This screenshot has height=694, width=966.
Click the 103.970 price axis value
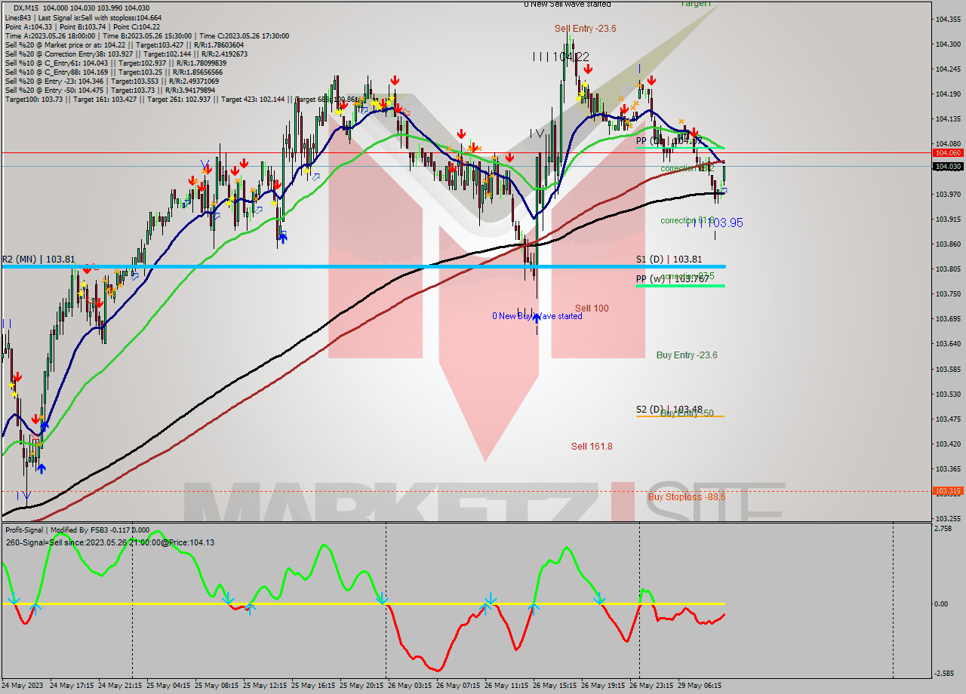tap(948, 195)
